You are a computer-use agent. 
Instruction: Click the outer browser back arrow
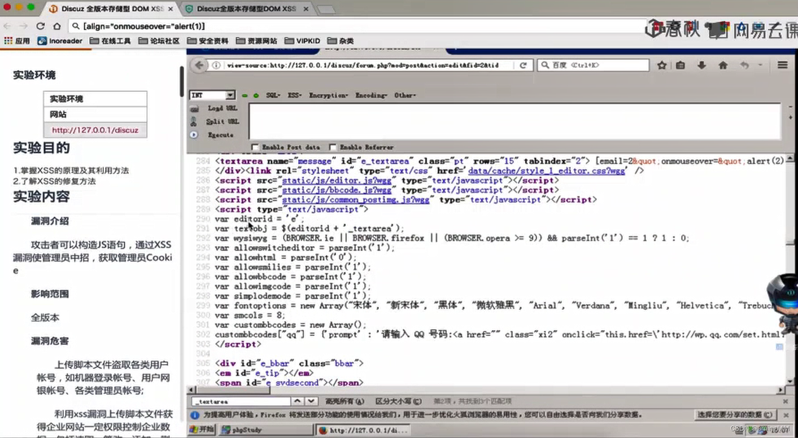[7, 26]
